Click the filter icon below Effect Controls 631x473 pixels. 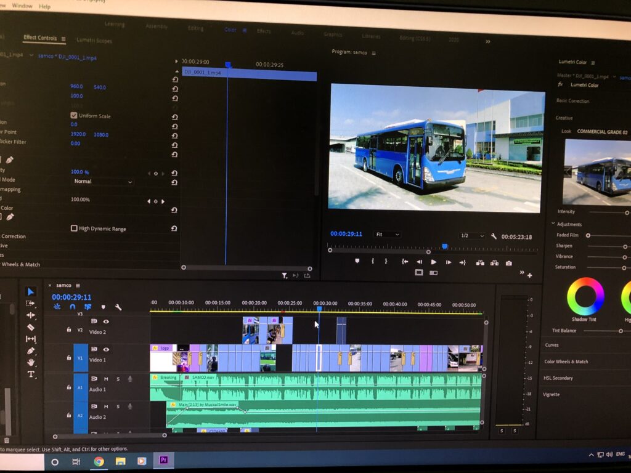285,275
